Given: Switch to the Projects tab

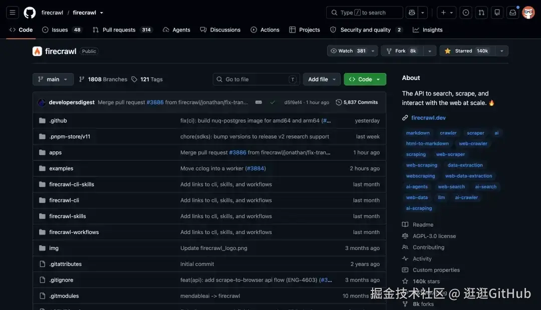Looking at the screenshot, I should pos(305,30).
